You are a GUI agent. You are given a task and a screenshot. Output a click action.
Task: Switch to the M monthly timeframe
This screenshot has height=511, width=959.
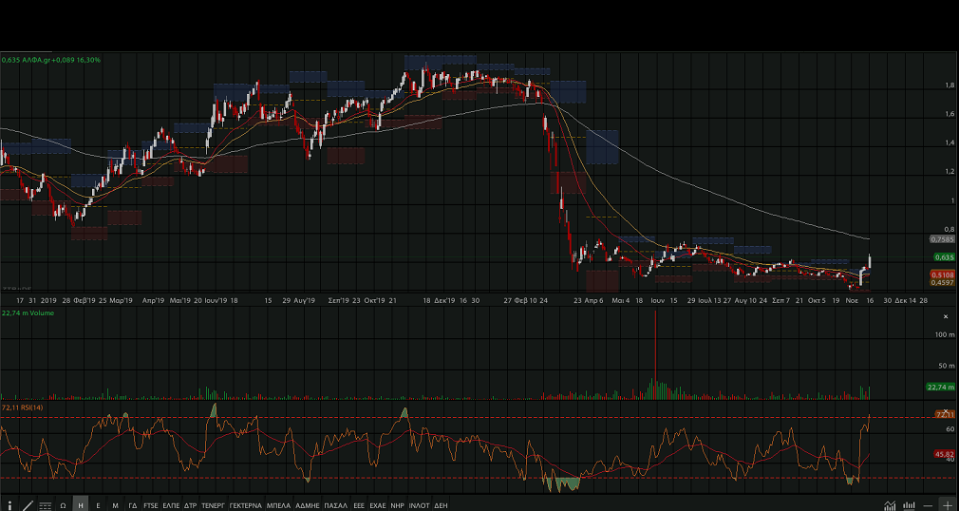115,504
